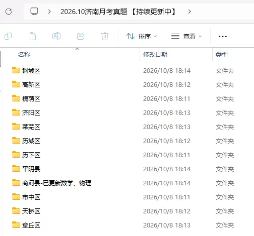
Task: Select the 高新区 folder icon
Action: tap(16, 84)
